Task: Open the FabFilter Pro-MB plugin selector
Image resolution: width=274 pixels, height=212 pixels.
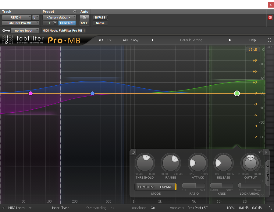Action: [20, 23]
